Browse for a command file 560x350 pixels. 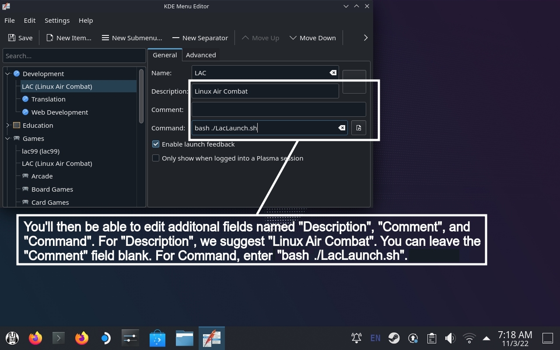(359, 128)
